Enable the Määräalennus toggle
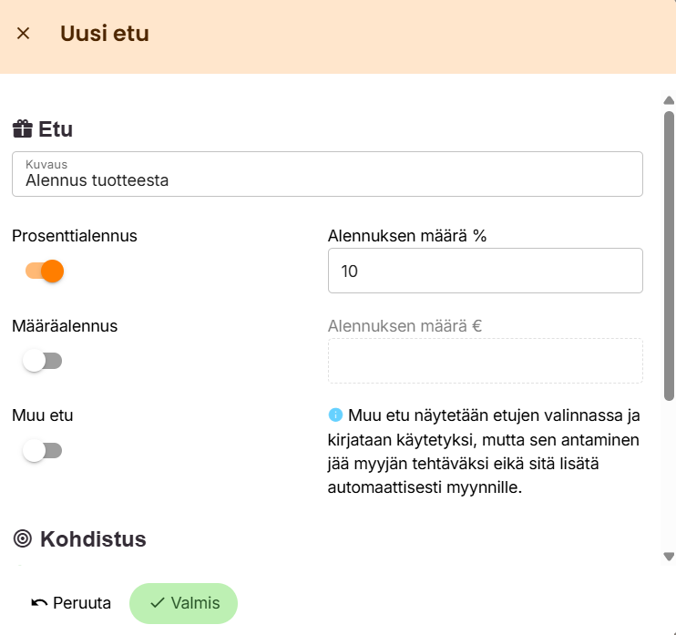Screen dimensions: 676x635 coord(43,361)
